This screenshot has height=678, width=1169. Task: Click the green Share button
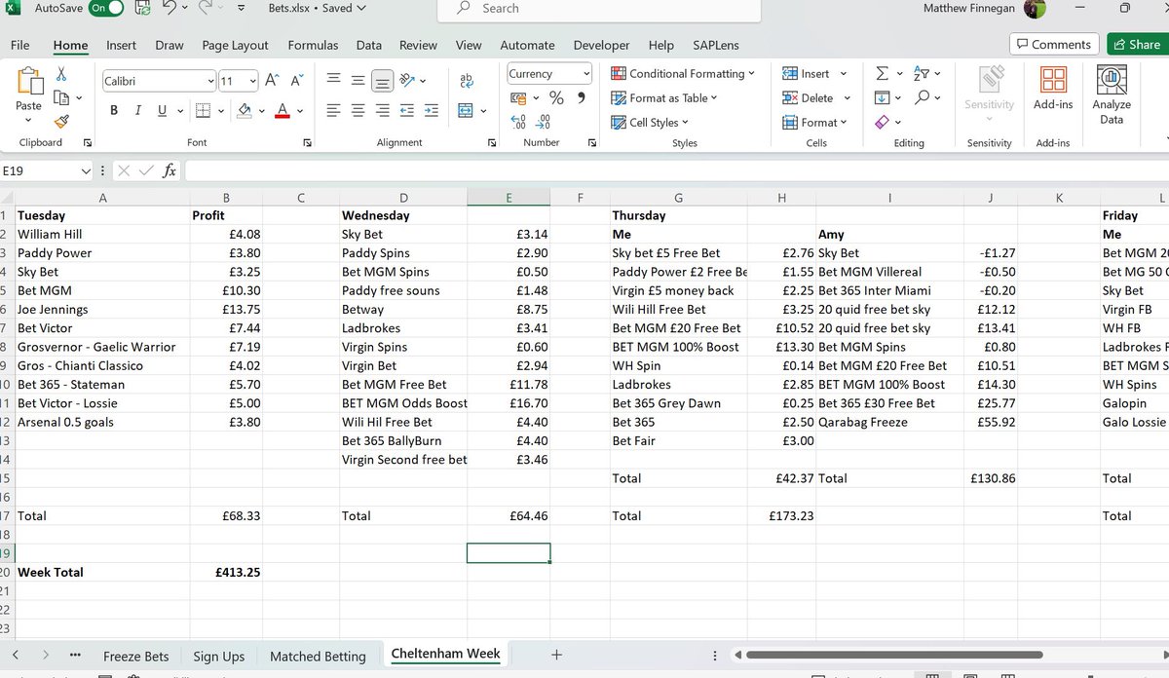[x=1136, y=44]
